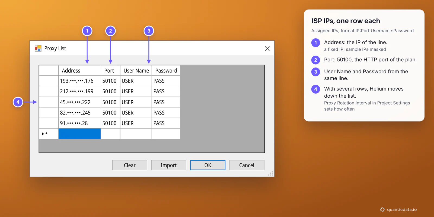Click the Cancel button
Viewport: 434px width, 217px height.
(247, 165)
